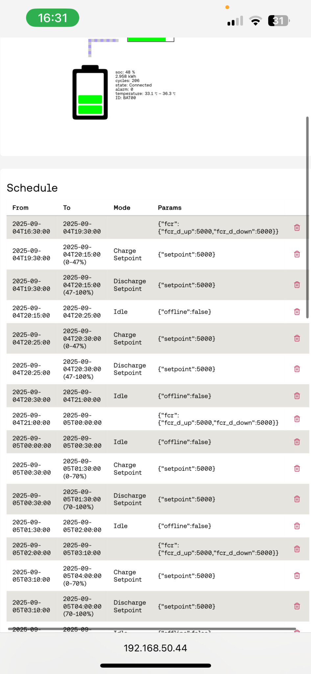Delete the 21:00 to midnight FCR entry
Screen dimensions: 311x674
(297, 419)
